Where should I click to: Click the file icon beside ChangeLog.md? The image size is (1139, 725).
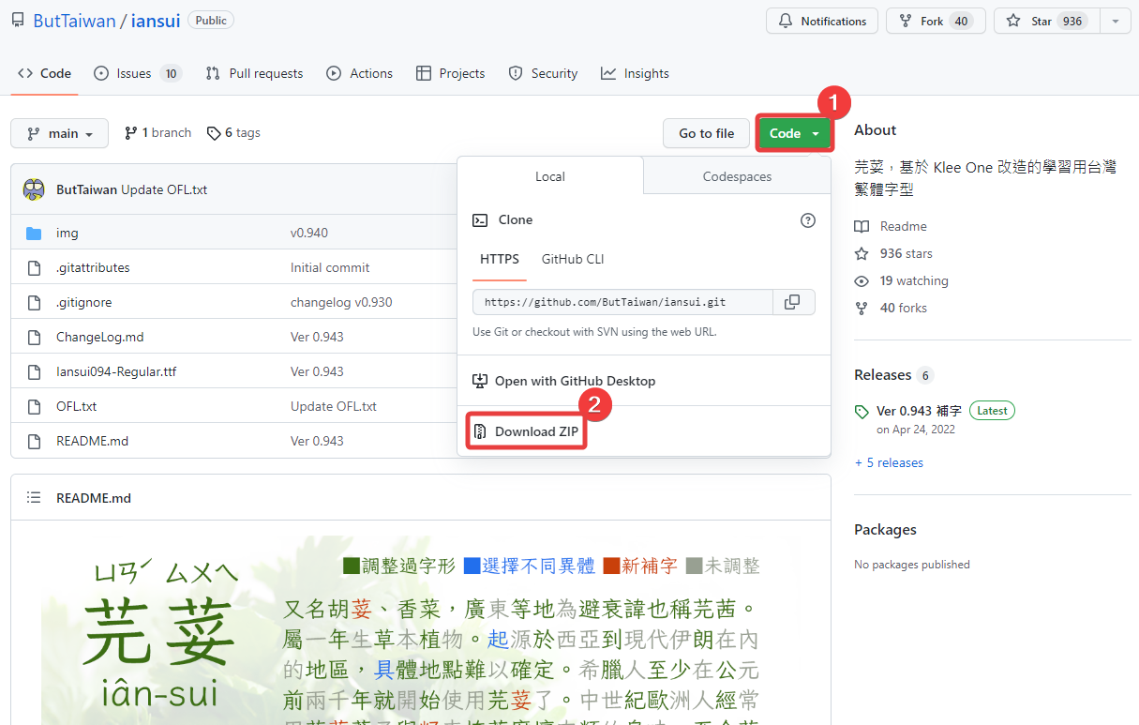tap(34, 337)
